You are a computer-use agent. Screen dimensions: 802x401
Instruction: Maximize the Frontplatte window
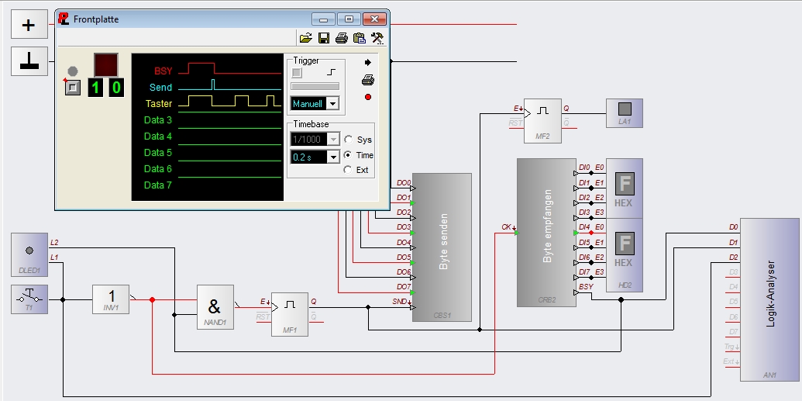point(349,19)
